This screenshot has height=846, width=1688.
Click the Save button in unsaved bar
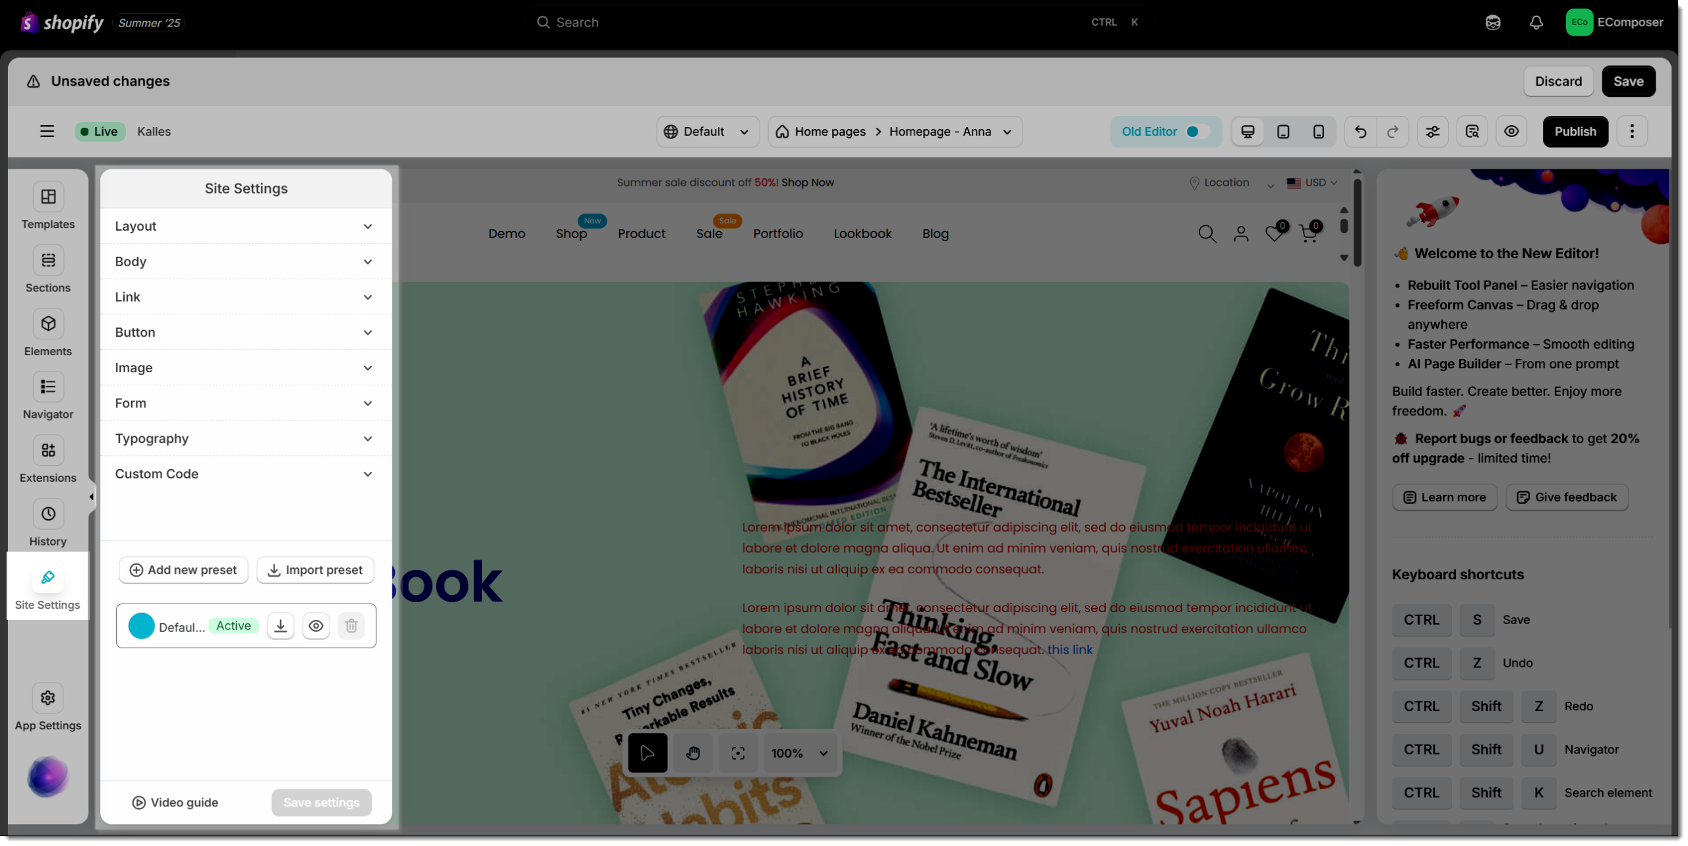pos(1629,82)
